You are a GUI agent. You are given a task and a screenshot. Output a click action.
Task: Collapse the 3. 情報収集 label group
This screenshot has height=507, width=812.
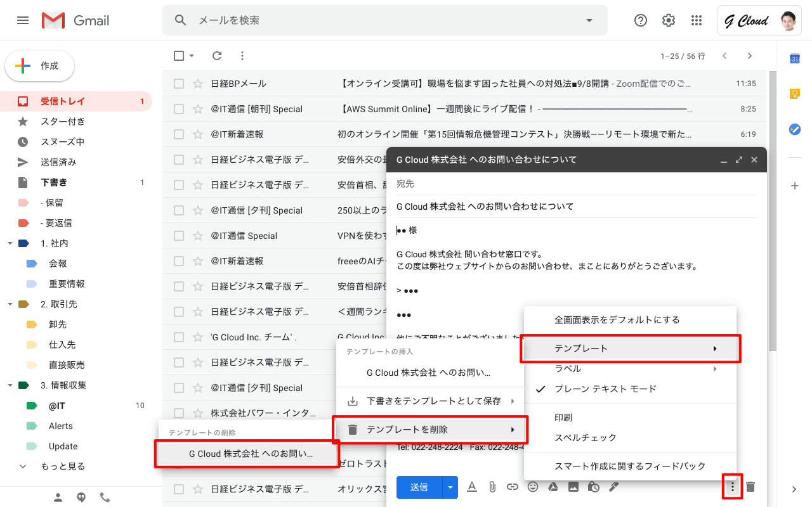(10, 385)
